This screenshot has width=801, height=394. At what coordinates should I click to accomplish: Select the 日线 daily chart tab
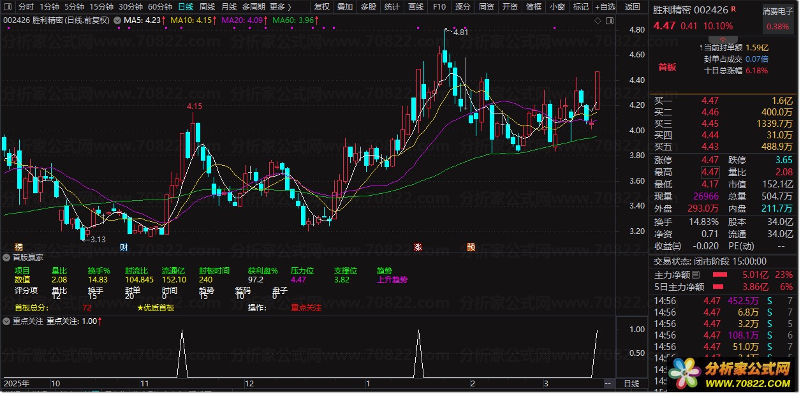pos(186,7)
